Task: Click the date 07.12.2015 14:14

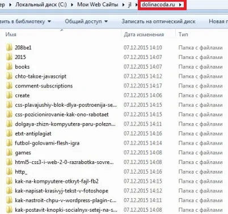Action: (143, 143)
